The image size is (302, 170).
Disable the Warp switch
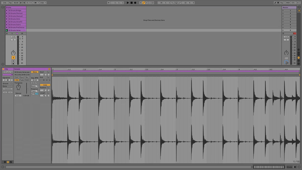[x=34, y=72]
